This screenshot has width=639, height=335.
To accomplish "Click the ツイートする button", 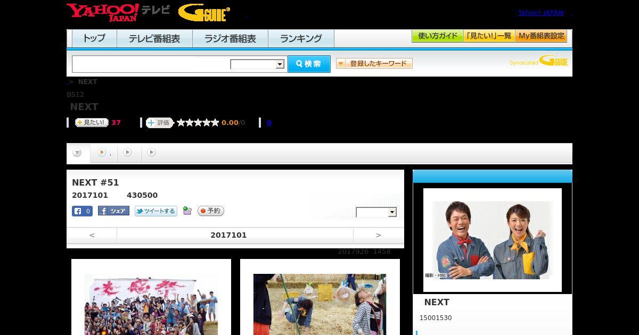I will click(x=155, y=211).
